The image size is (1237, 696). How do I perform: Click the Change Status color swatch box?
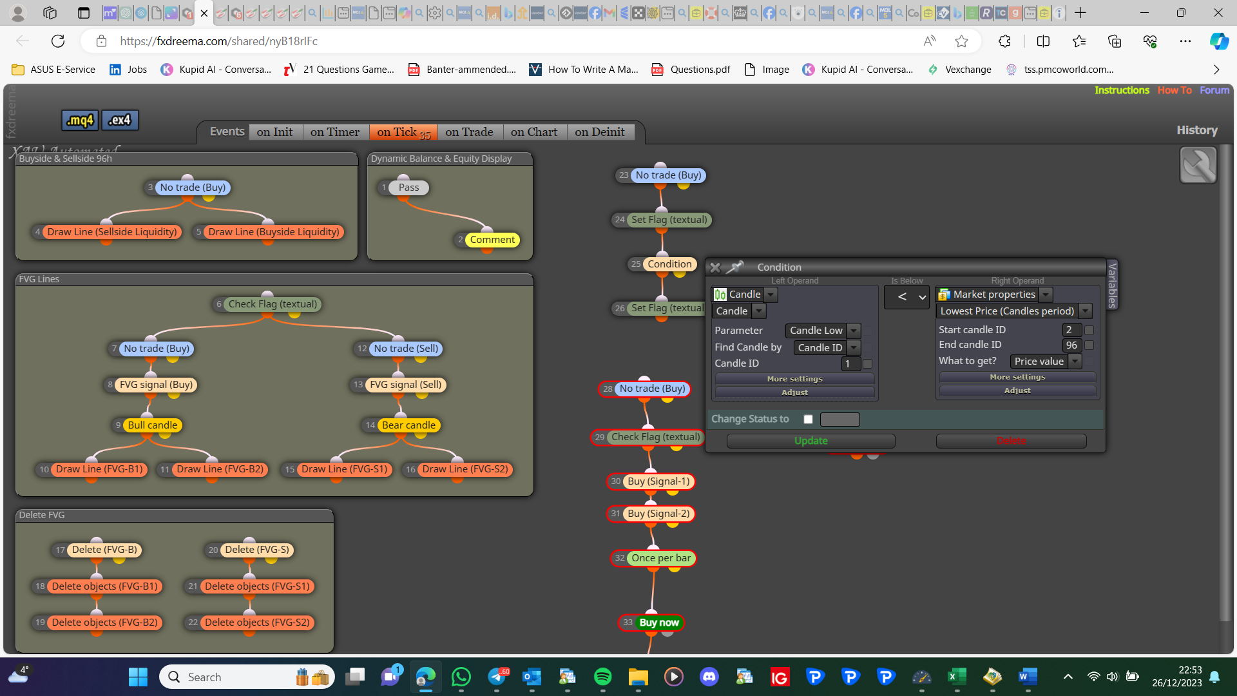tap(839, 420)
